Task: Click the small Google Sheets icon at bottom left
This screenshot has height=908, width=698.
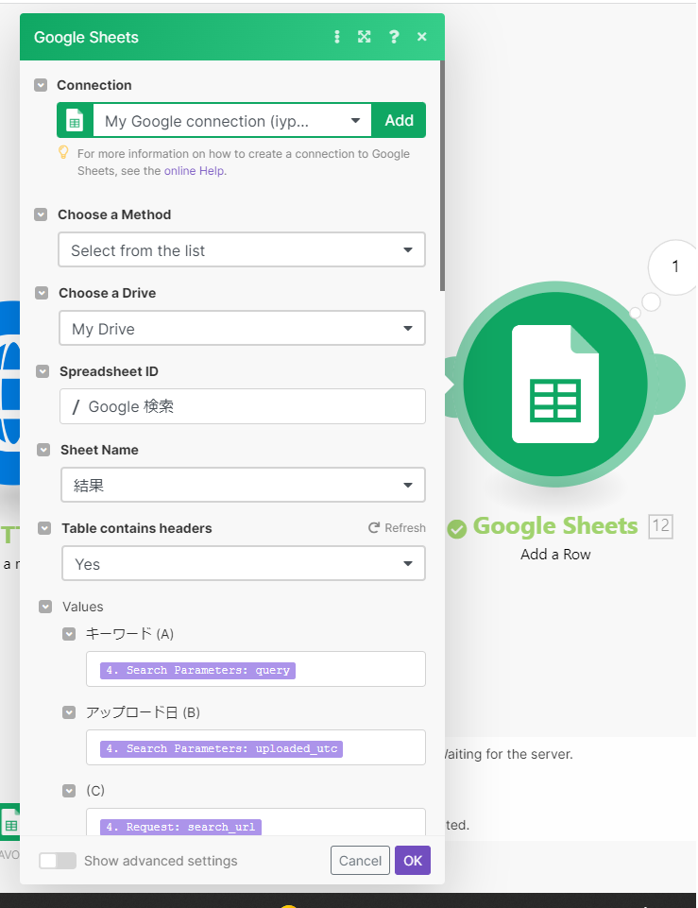Action: click(9, 822)
